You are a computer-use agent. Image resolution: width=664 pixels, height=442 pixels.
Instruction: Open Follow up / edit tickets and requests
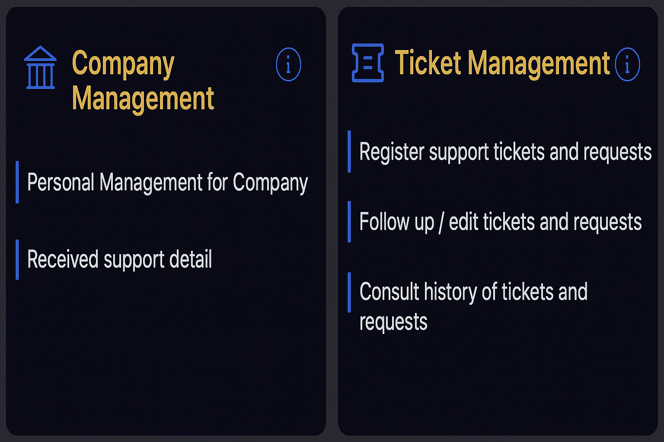[x=500, y=222]
